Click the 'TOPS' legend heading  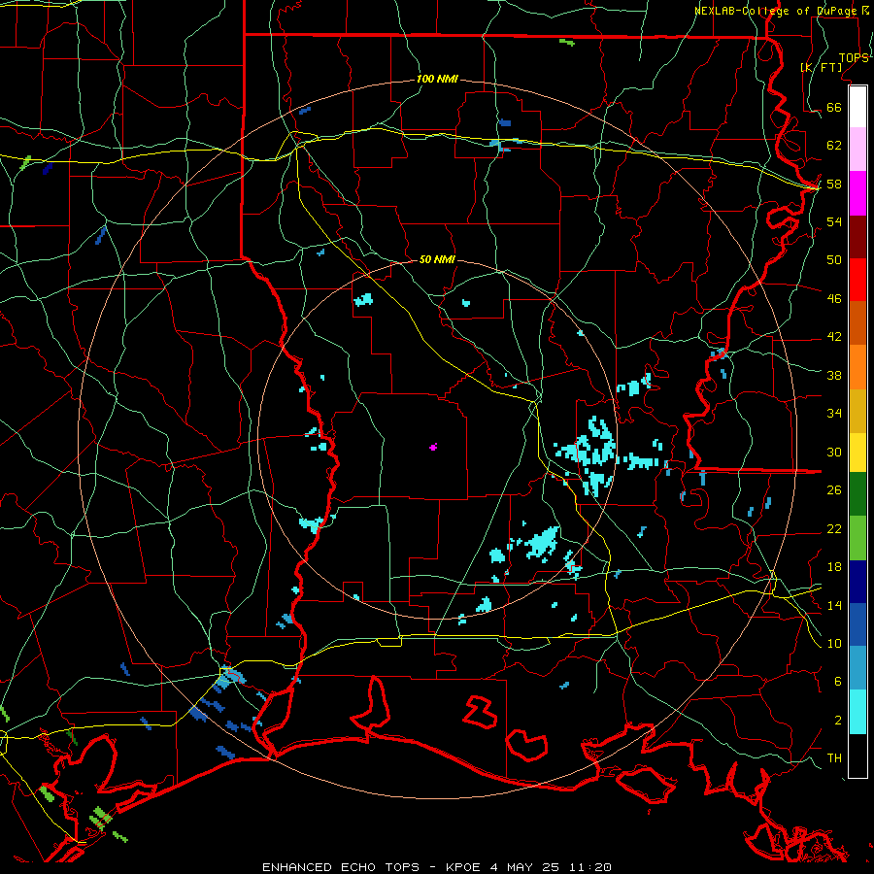tap(854, 58)
